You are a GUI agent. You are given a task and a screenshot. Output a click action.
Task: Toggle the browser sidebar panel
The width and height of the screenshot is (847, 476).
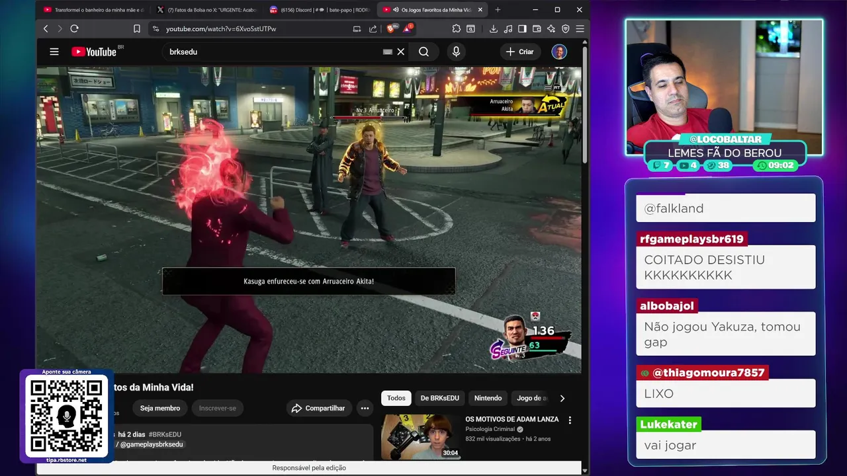pyautogui.click(x=522, y=28)
